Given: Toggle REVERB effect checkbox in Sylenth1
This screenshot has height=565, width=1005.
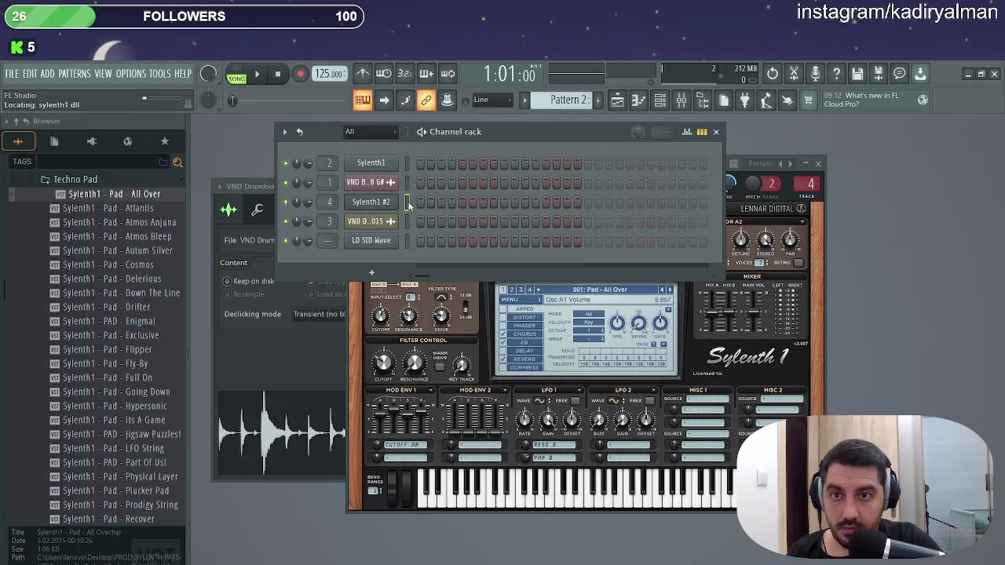Looking at the screenshot, I should pyautogui.click(x=503, y=359).
